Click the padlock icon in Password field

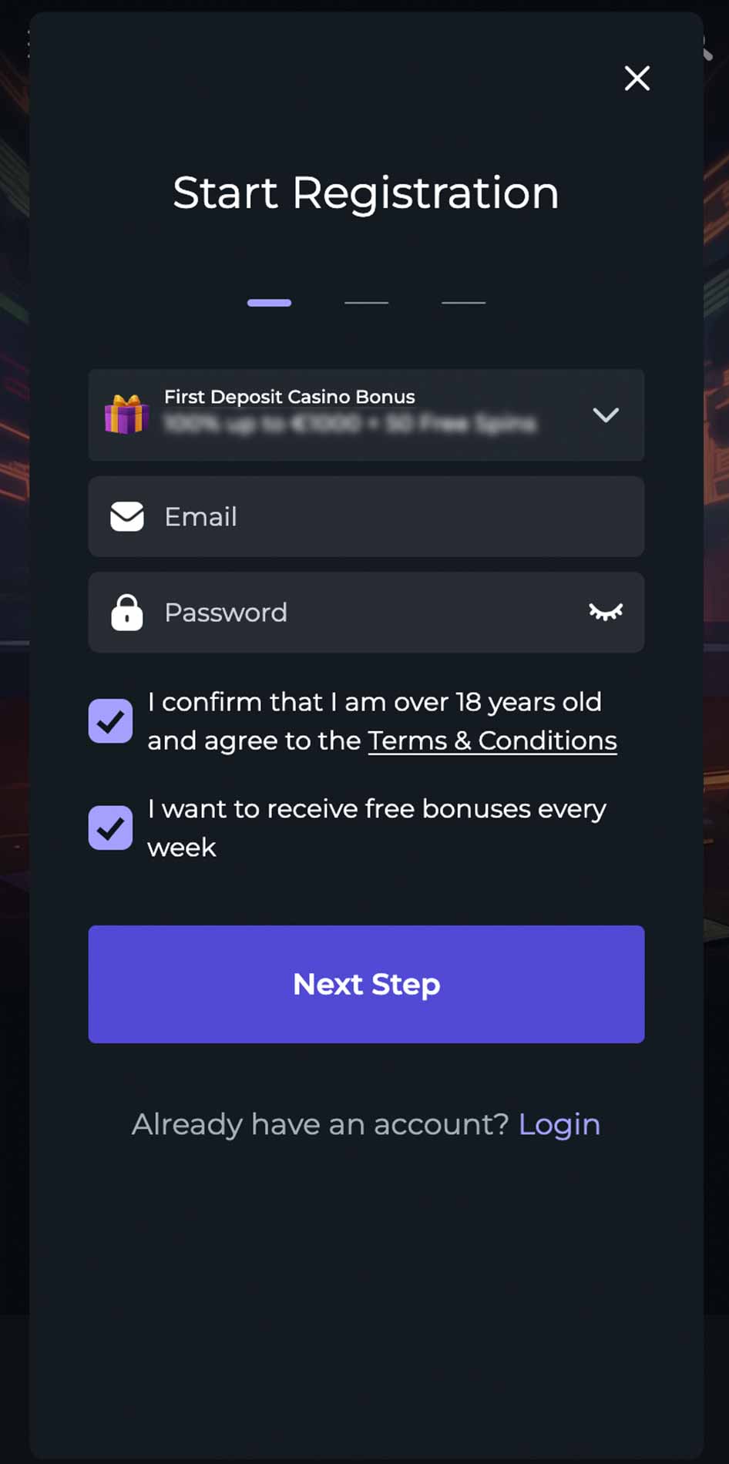pos(127,613)
